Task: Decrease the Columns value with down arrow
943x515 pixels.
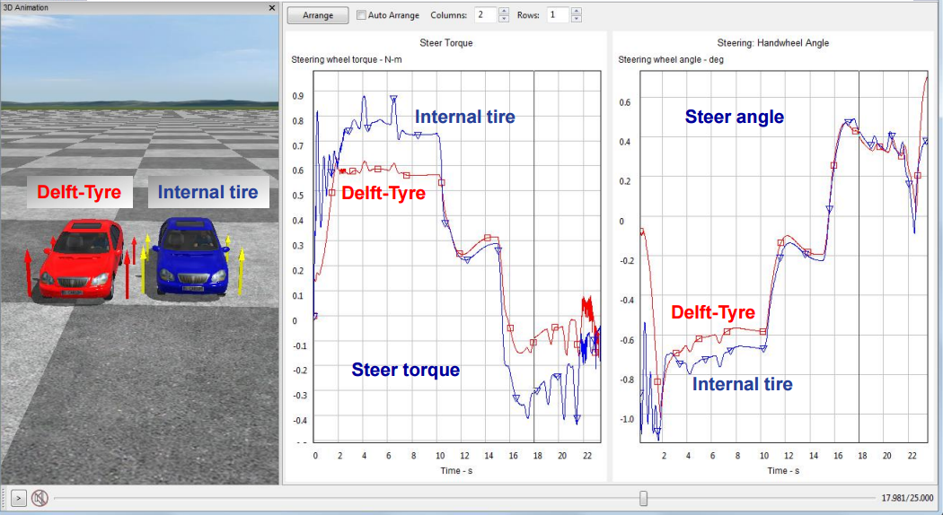Action: (x=504, y=19)
